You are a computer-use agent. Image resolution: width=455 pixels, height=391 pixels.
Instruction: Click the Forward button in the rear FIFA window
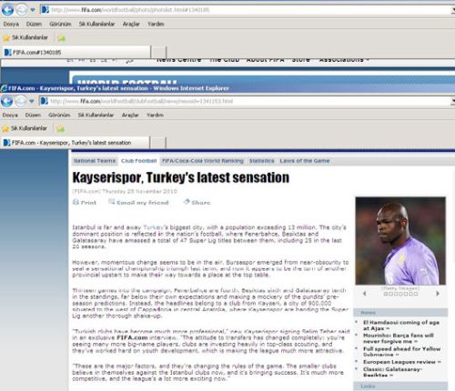[x=21, y=10]
